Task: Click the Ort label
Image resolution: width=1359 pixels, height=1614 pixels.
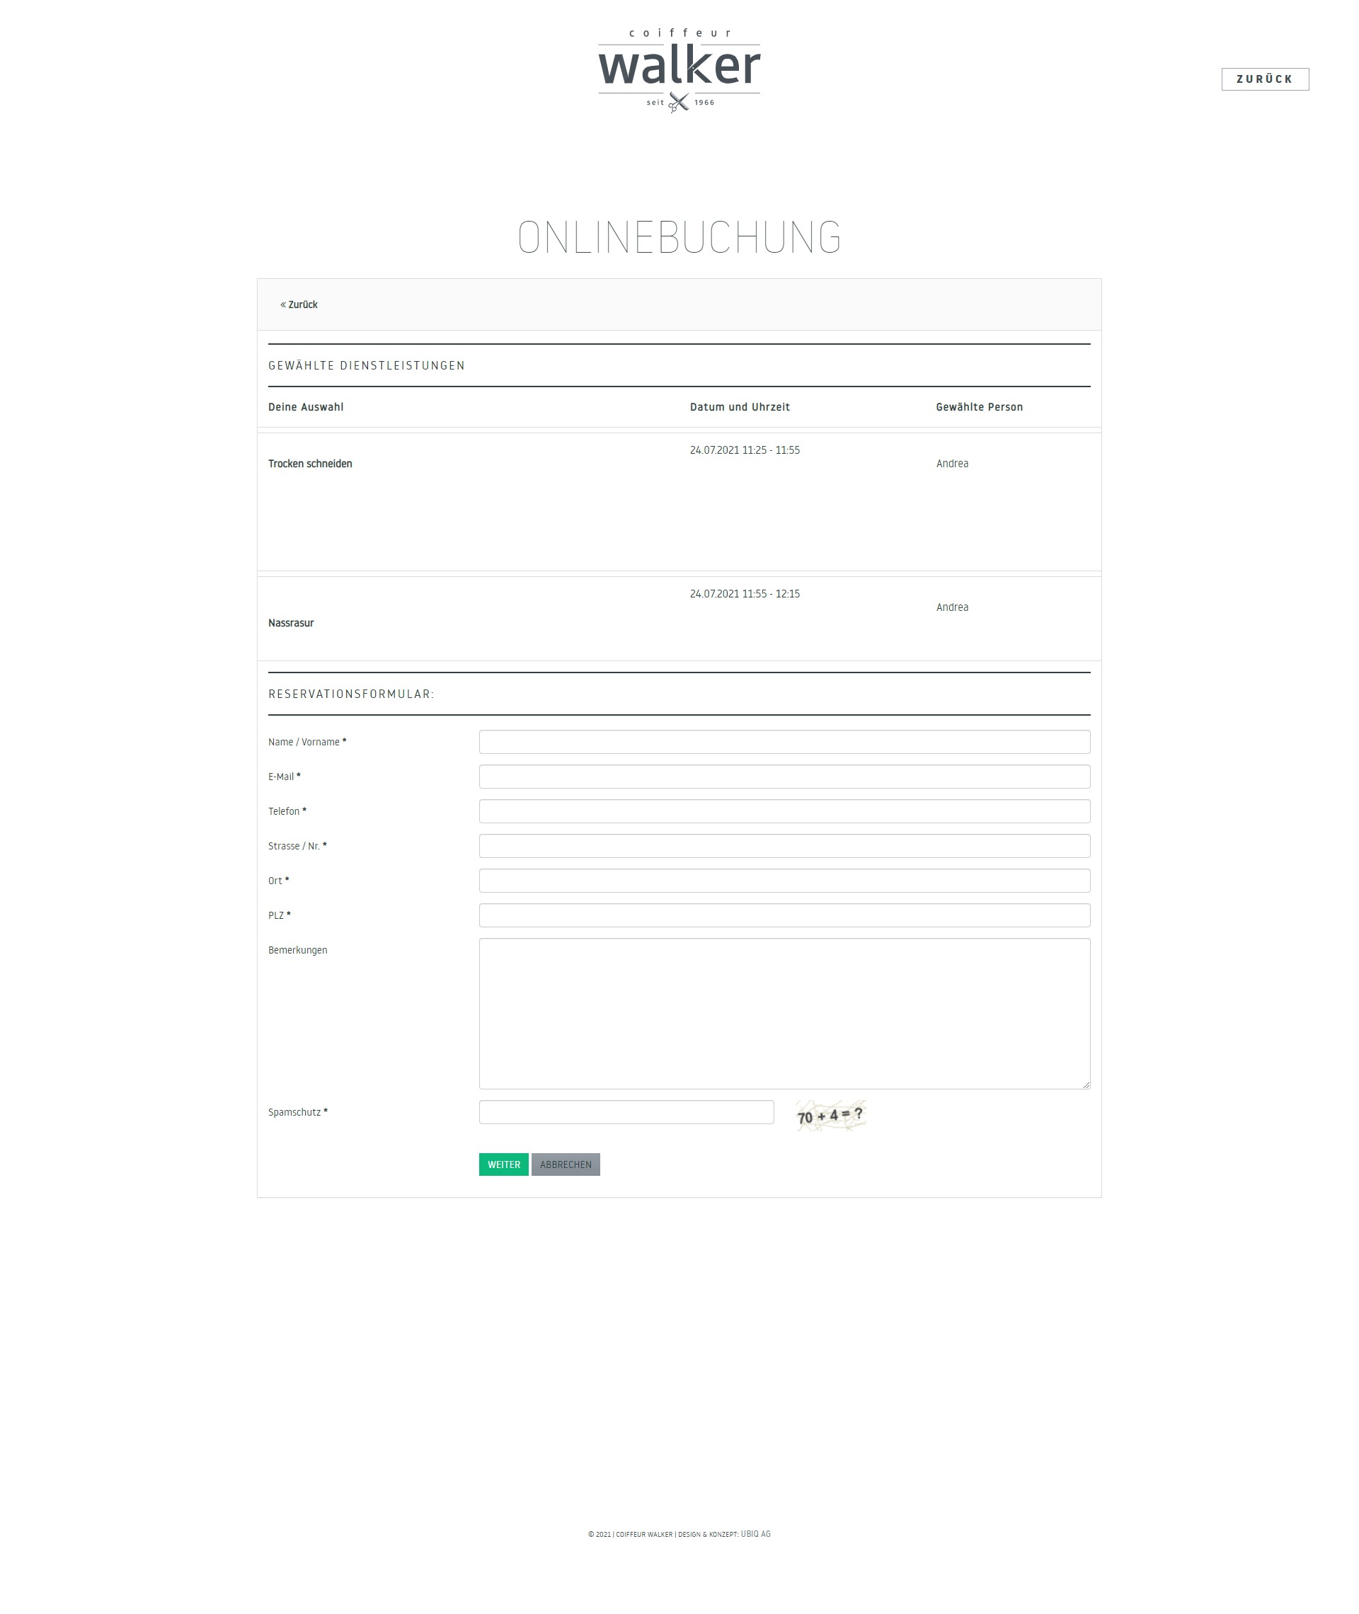Action: [279, 881]
